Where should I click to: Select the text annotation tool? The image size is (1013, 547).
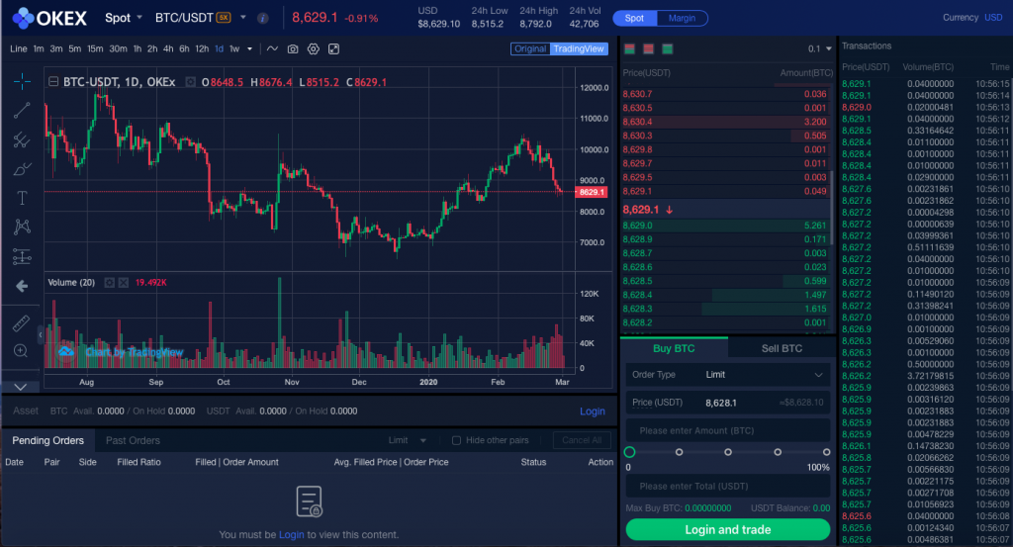click(x=22, y=198)
